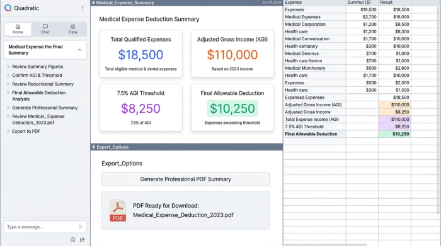This screenshot has height=246, width=441.
Task: Select the Expensed Expenses cell
Action: 314,98
